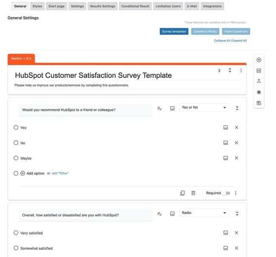Remove the Maybe answer
The width and height of the screenshot is (276, 257).
[237, 158]
